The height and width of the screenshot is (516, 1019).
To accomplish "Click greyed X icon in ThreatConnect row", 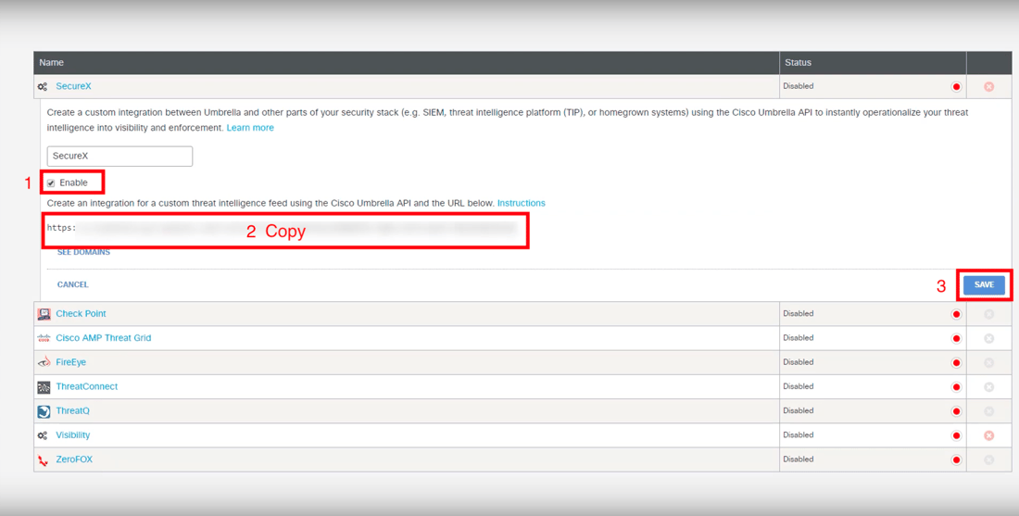I will pyautogui.click(x=988, y=386).
